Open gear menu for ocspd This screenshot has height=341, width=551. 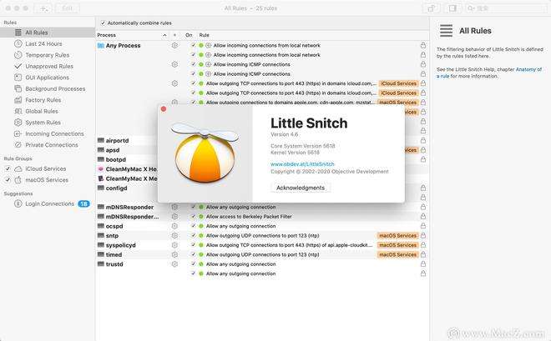click(x=174, y=226)
